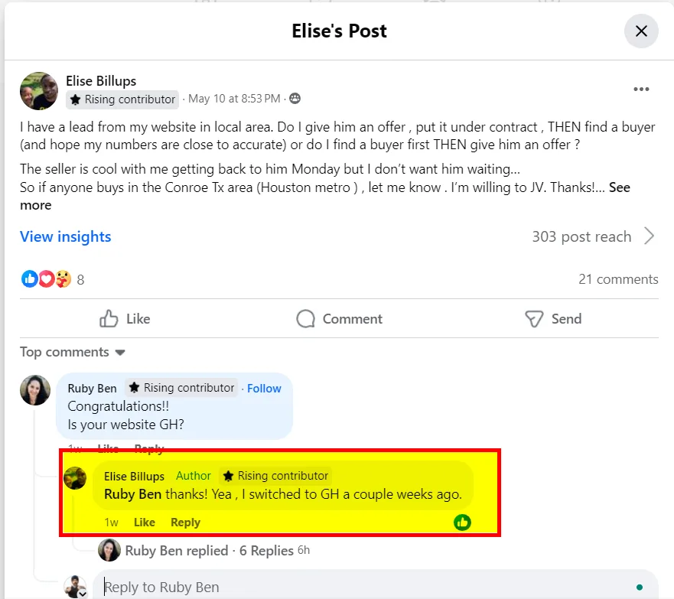This screenshot has width=674, height=599.
Task: Click the green thumbs-up reaction on Elise's reply
Action: [462, 522]
